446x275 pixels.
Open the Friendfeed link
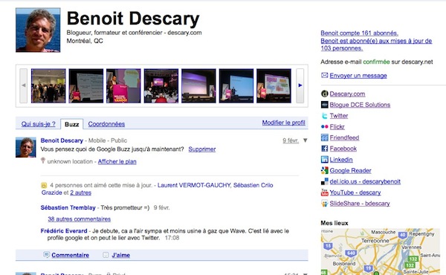pyautogui.click(x=344, y=137)
